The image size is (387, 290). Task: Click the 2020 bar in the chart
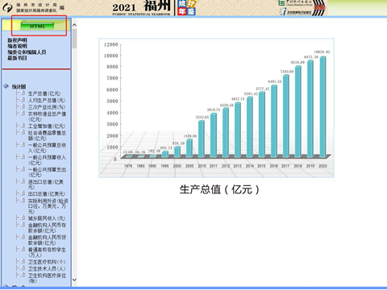pyautogui.click(x=322, y=107)
